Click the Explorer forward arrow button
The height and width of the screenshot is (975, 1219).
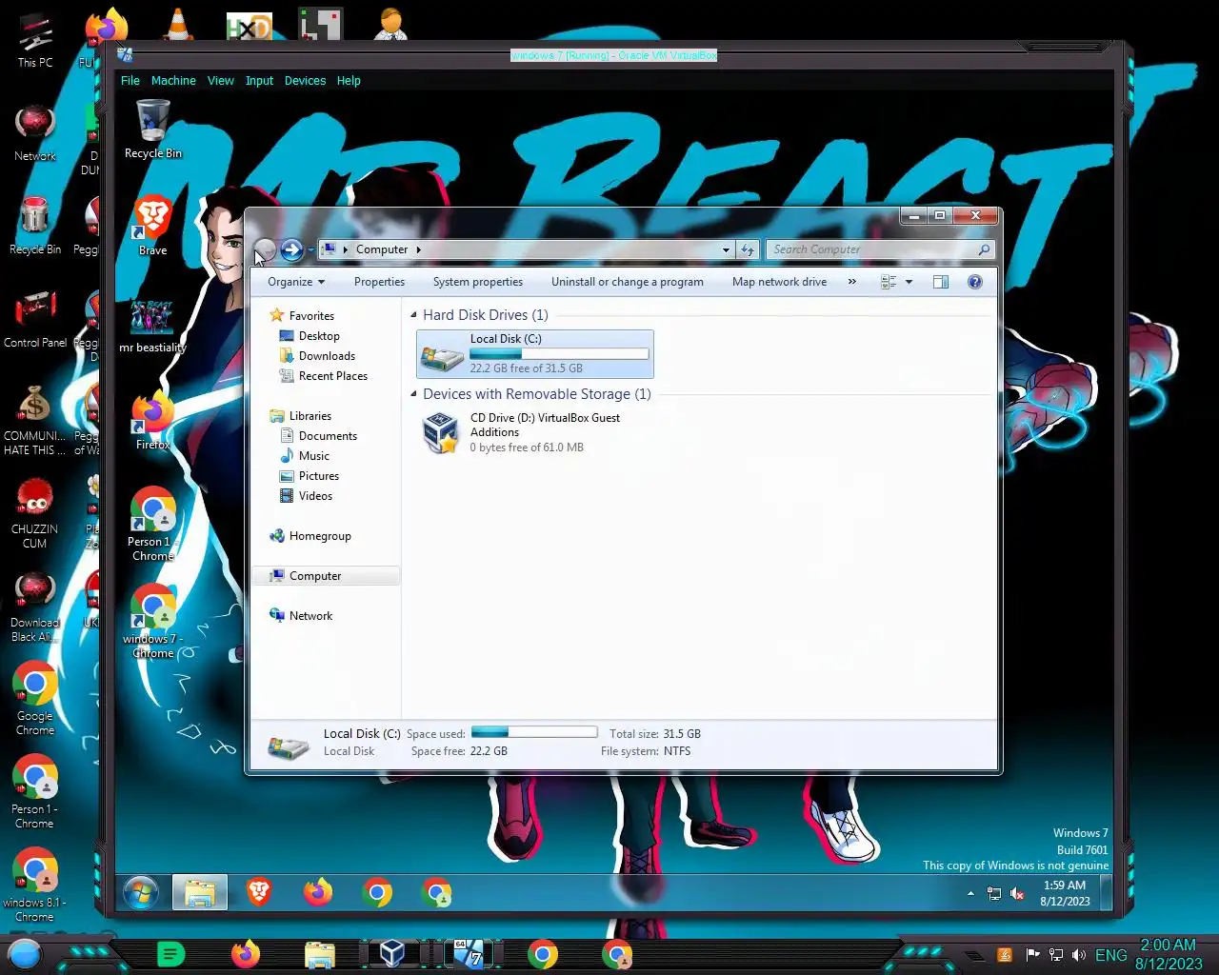click(291, 249)
